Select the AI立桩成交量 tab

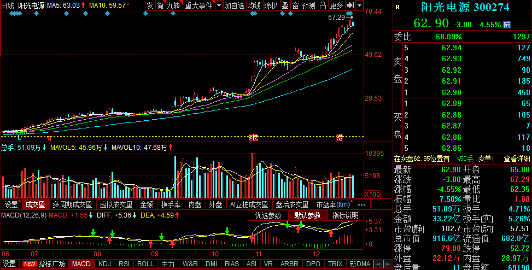[249, 204]
